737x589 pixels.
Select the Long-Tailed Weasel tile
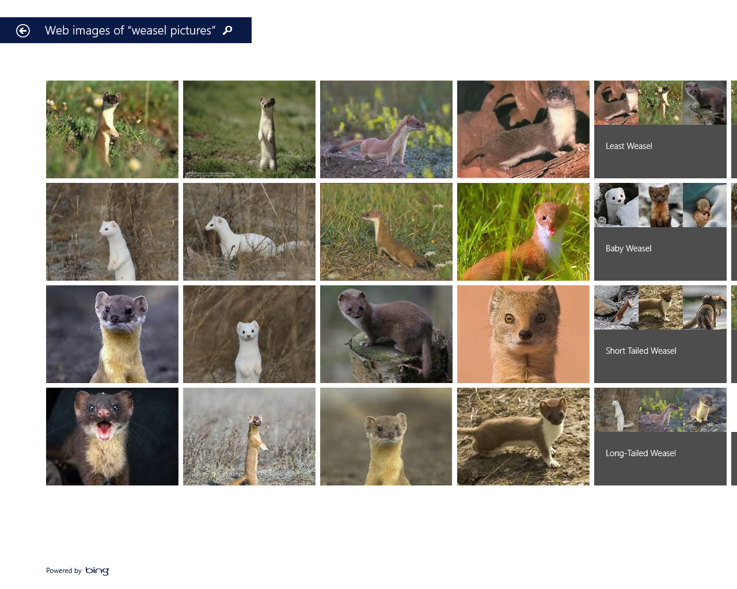coord(660,437)
